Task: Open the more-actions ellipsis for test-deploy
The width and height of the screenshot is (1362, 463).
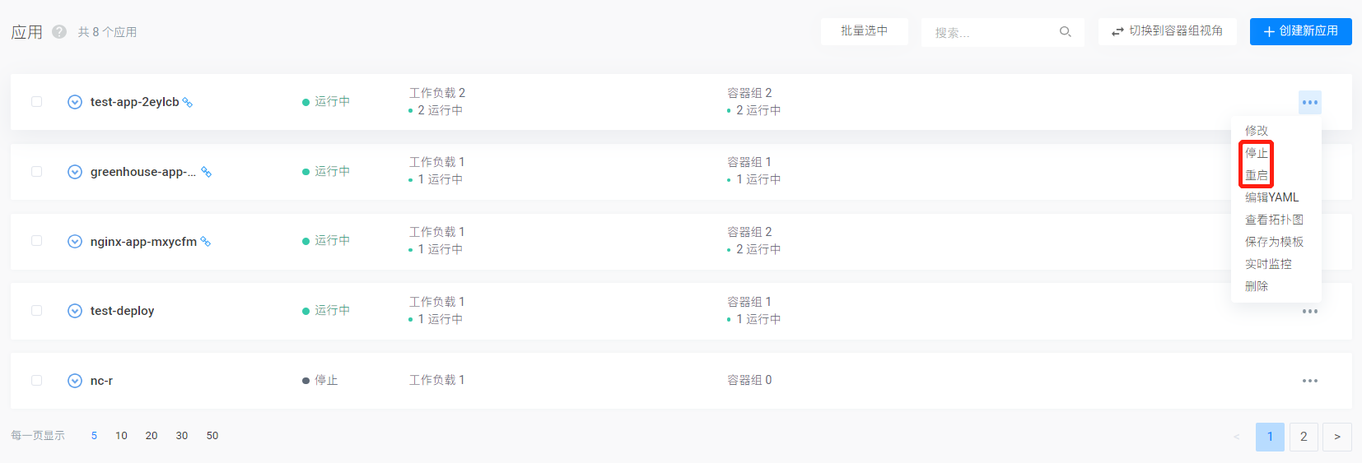Action: click(x=1309, y=312)
